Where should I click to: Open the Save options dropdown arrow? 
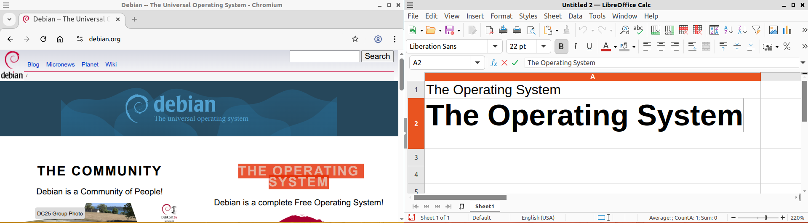coord(459,30)
